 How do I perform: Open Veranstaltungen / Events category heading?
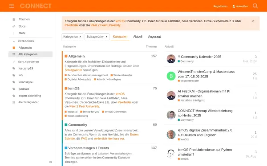[x=89, y=148]
